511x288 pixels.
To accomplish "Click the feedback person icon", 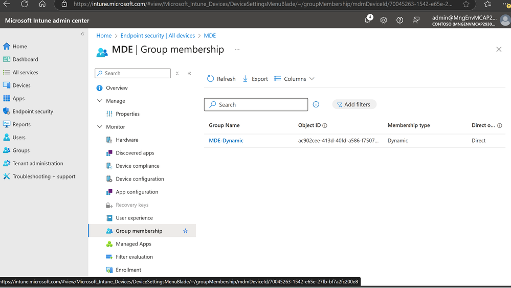I will pos(416,20).
